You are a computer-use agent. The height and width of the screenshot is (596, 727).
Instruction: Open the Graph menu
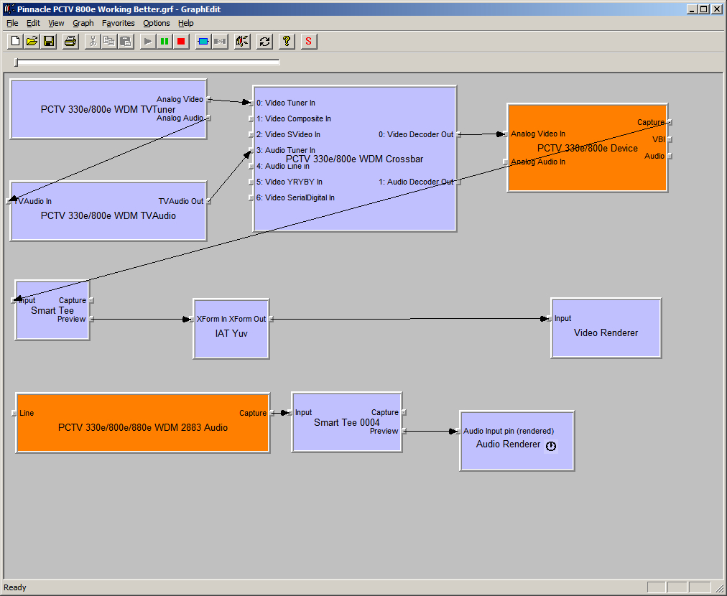[83, 23]
